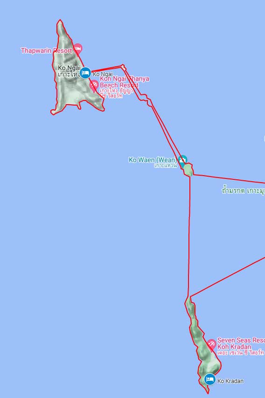This screenshot has width=265, height=398.
Task: Click the small Ko Waen island terrain
Action: tap(188, 170)
